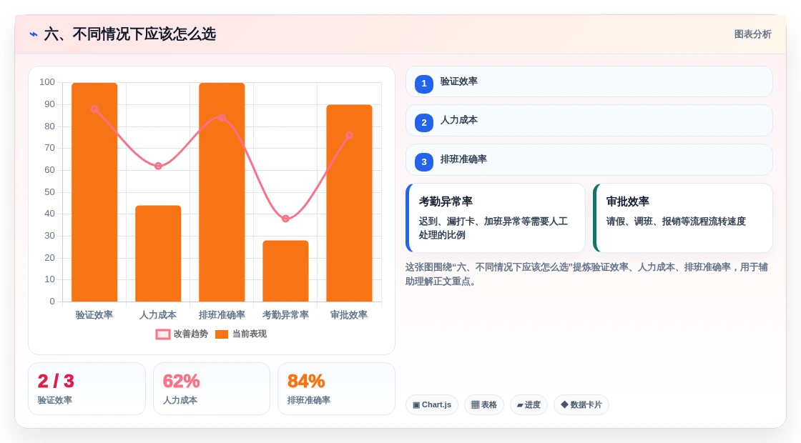The height and width of the screenshot is (443, 801).
Task: Click the trend line point on 验证效率 bar
Action: 94,109
